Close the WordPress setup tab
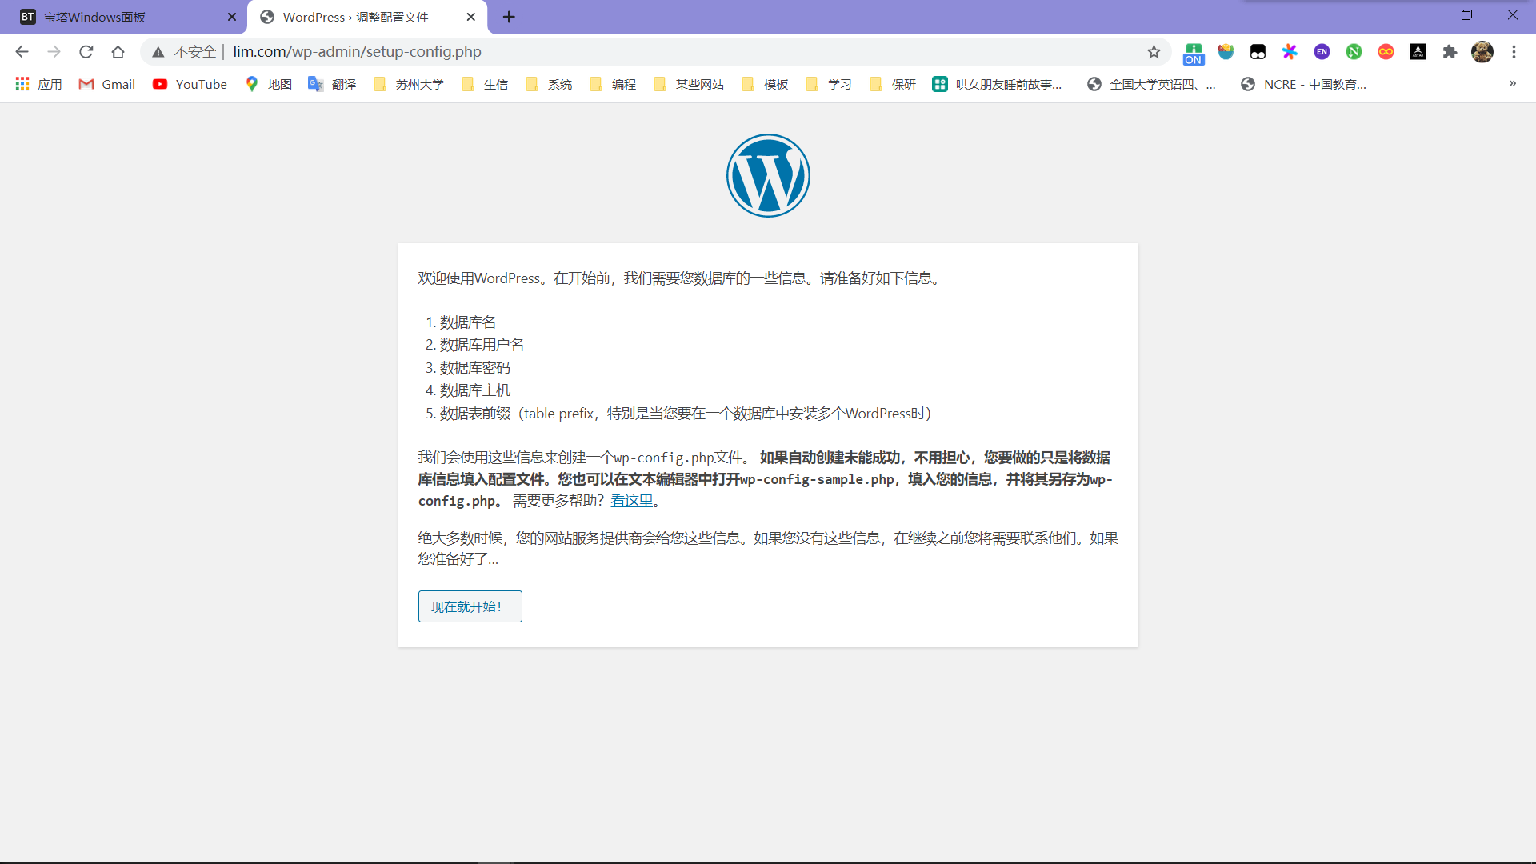Viewport: 1536px width, 864px height. tap(471, 17)
